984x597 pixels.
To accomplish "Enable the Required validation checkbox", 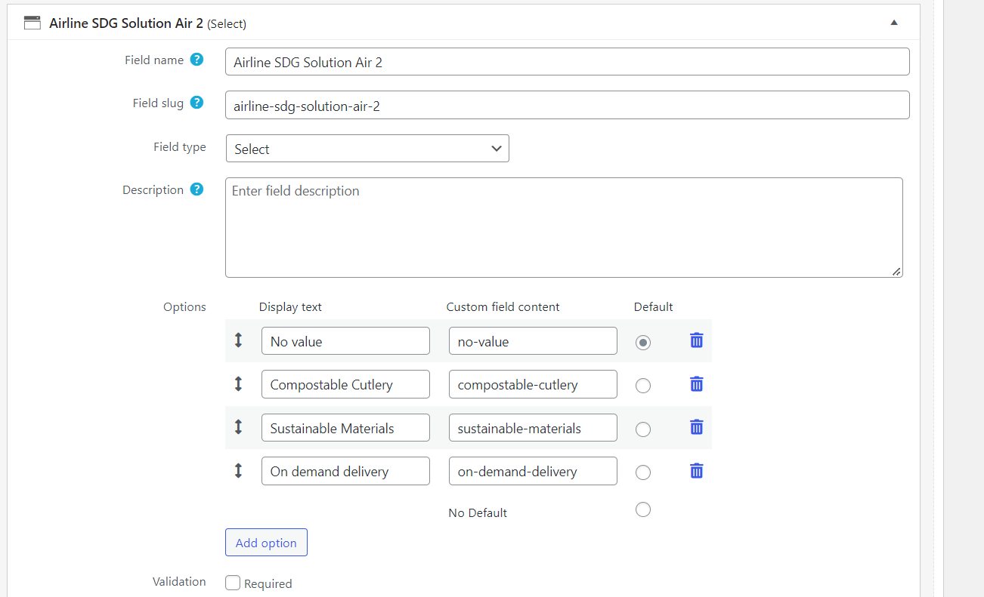I will 233,583.
